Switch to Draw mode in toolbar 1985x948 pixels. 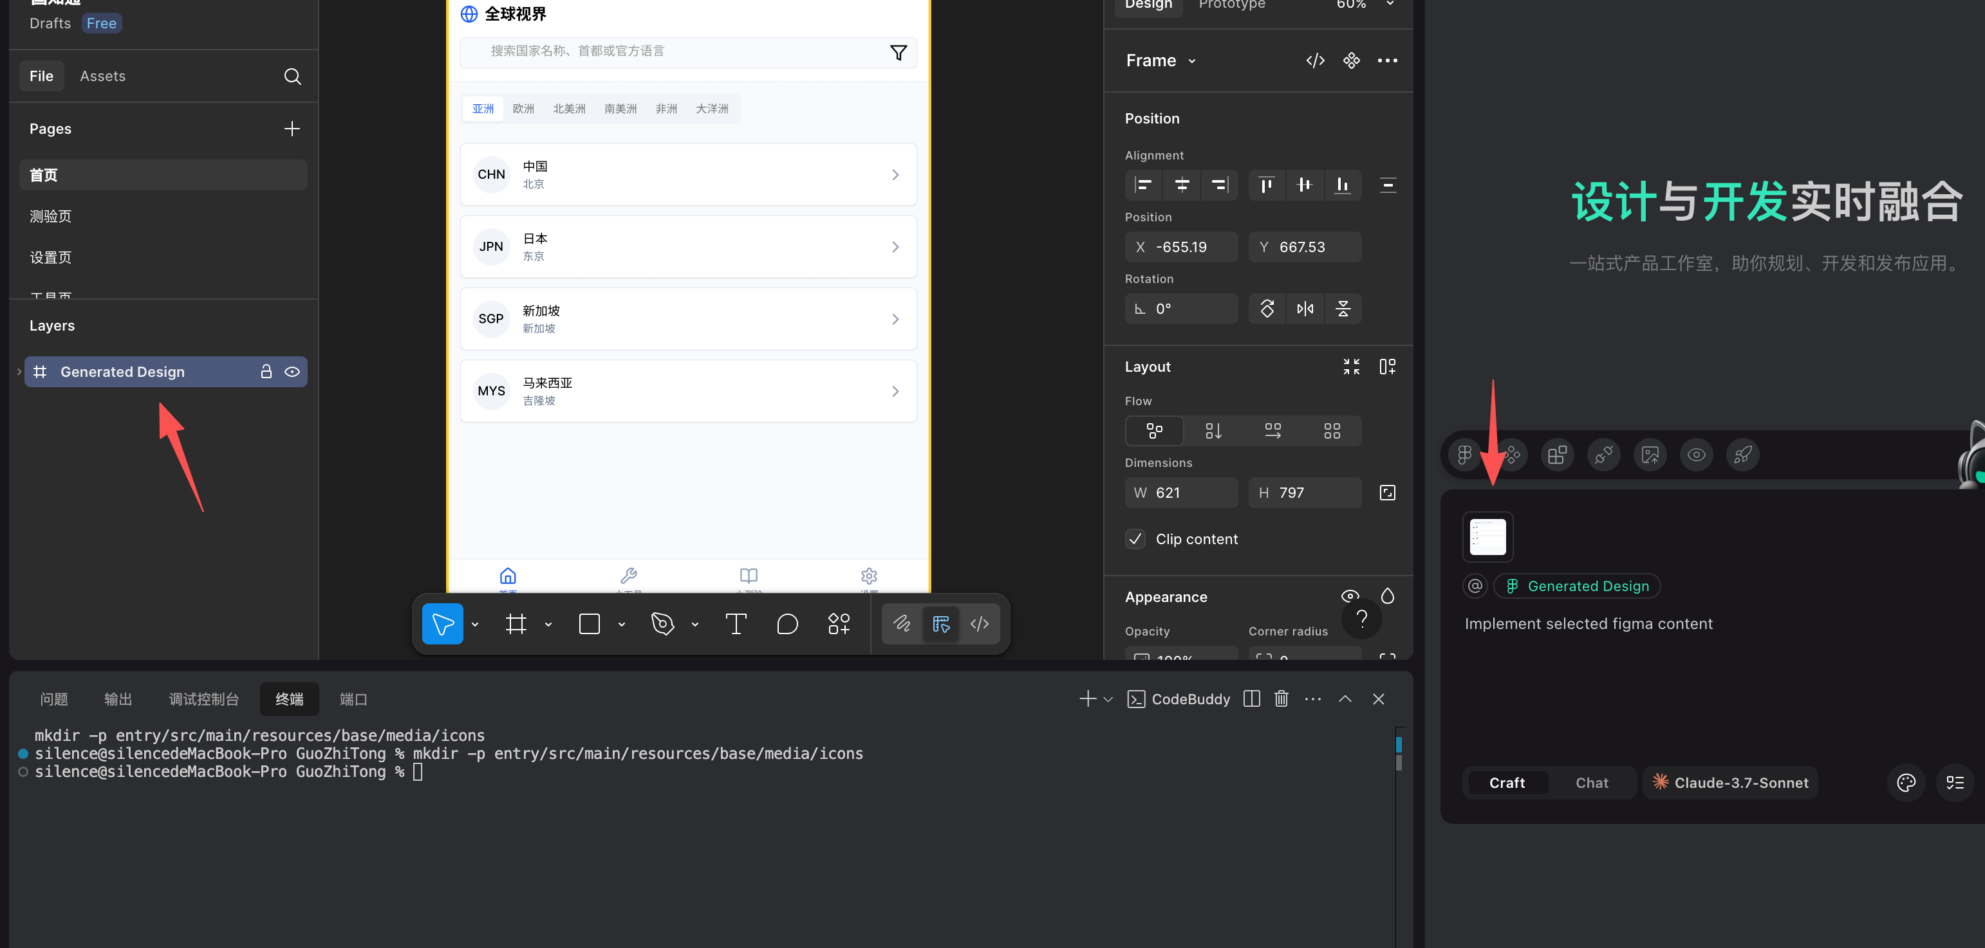coord(902,624)
